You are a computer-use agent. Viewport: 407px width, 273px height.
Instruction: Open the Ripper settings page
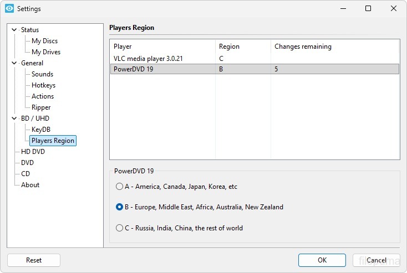click(41, 107)
